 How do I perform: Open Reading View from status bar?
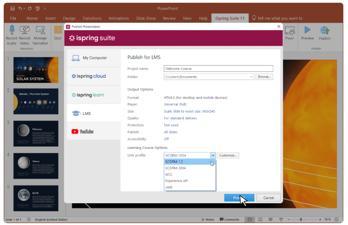271,219
